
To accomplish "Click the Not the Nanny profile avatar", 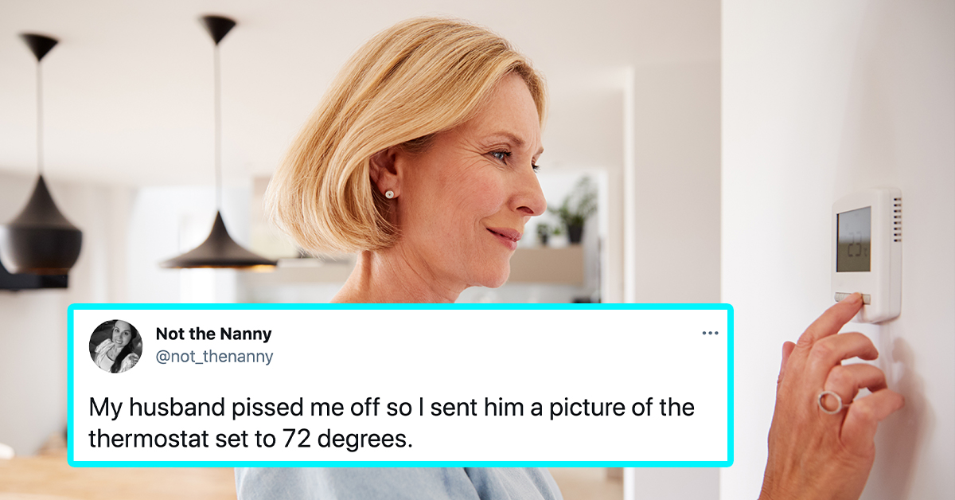I will tap(115, 346).
